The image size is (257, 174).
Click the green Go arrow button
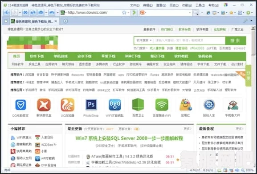(x=134, y=12)
